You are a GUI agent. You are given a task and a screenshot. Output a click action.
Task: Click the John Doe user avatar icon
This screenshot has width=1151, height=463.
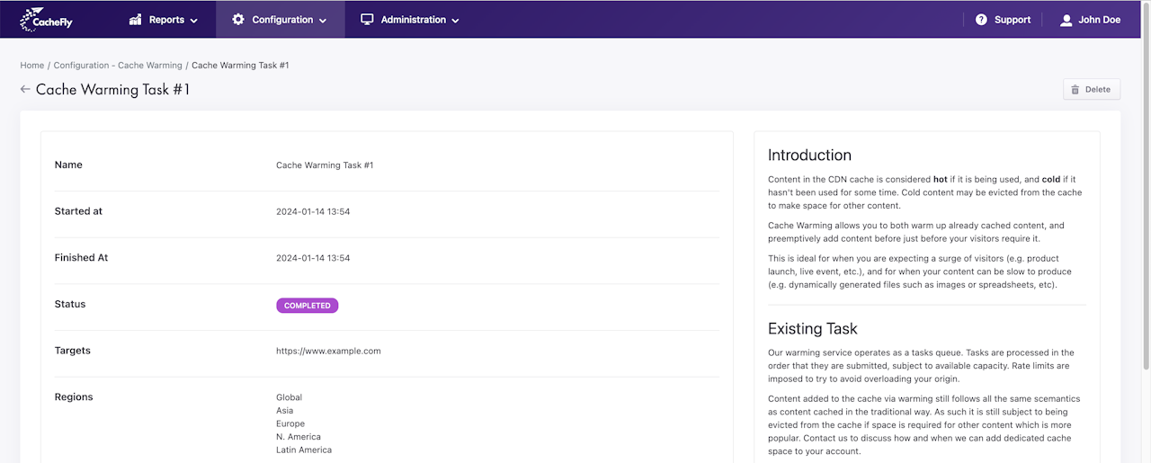pyautogui.click(x=1066, y=20)
